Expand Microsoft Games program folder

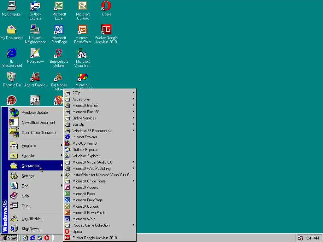coord(100,105)
